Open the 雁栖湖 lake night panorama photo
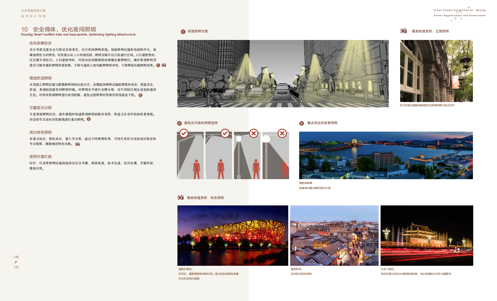497x301 pixels. click(x=386, y=155)
